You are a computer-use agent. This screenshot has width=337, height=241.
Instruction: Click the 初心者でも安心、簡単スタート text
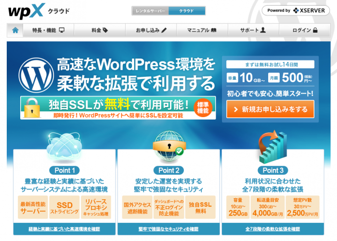click(x=270, y=94)
